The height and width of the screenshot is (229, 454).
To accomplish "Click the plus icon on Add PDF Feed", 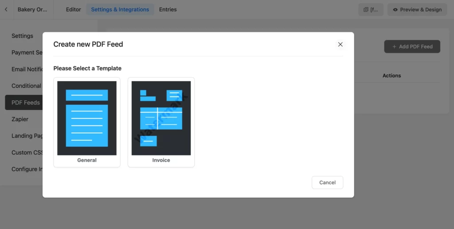I will pyautogui.click(x=394, y=47).
